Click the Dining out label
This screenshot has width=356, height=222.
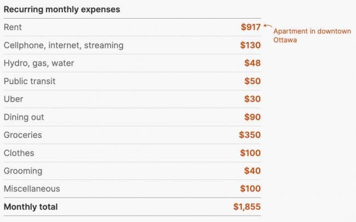click(24, 118)
